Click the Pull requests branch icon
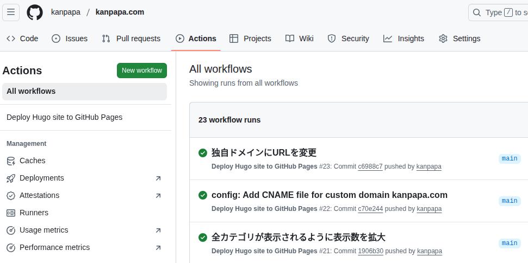The width and height of the screenshot is (528, 263). click(x=106, y=39)
